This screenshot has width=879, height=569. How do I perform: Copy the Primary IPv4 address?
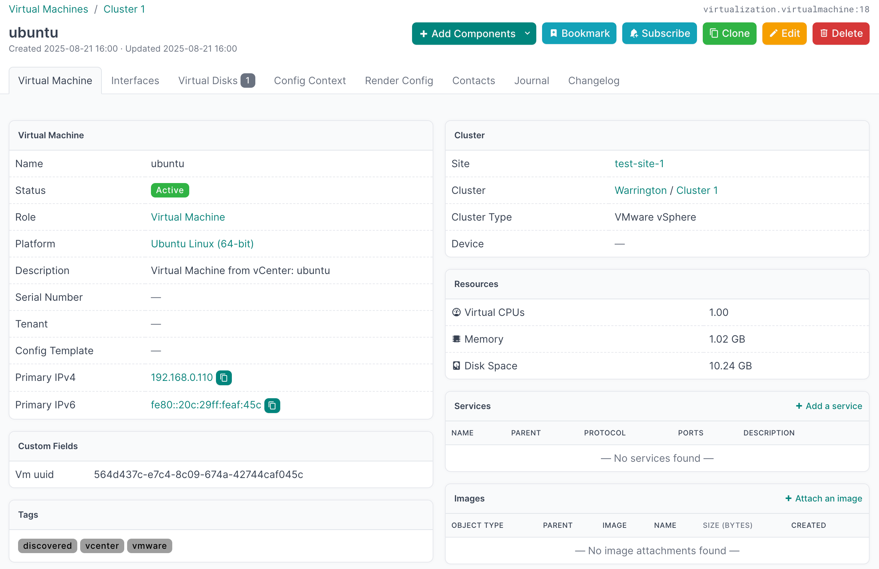224,377
